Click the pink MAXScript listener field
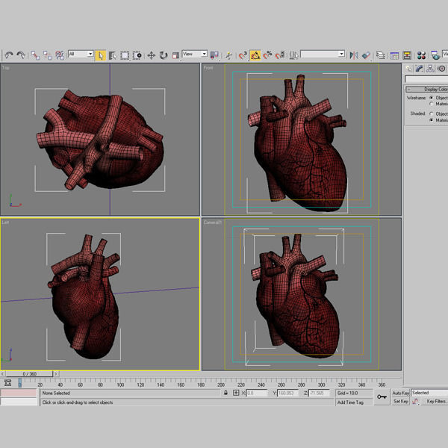Screen dimensions: 448x448 [19, 393]
